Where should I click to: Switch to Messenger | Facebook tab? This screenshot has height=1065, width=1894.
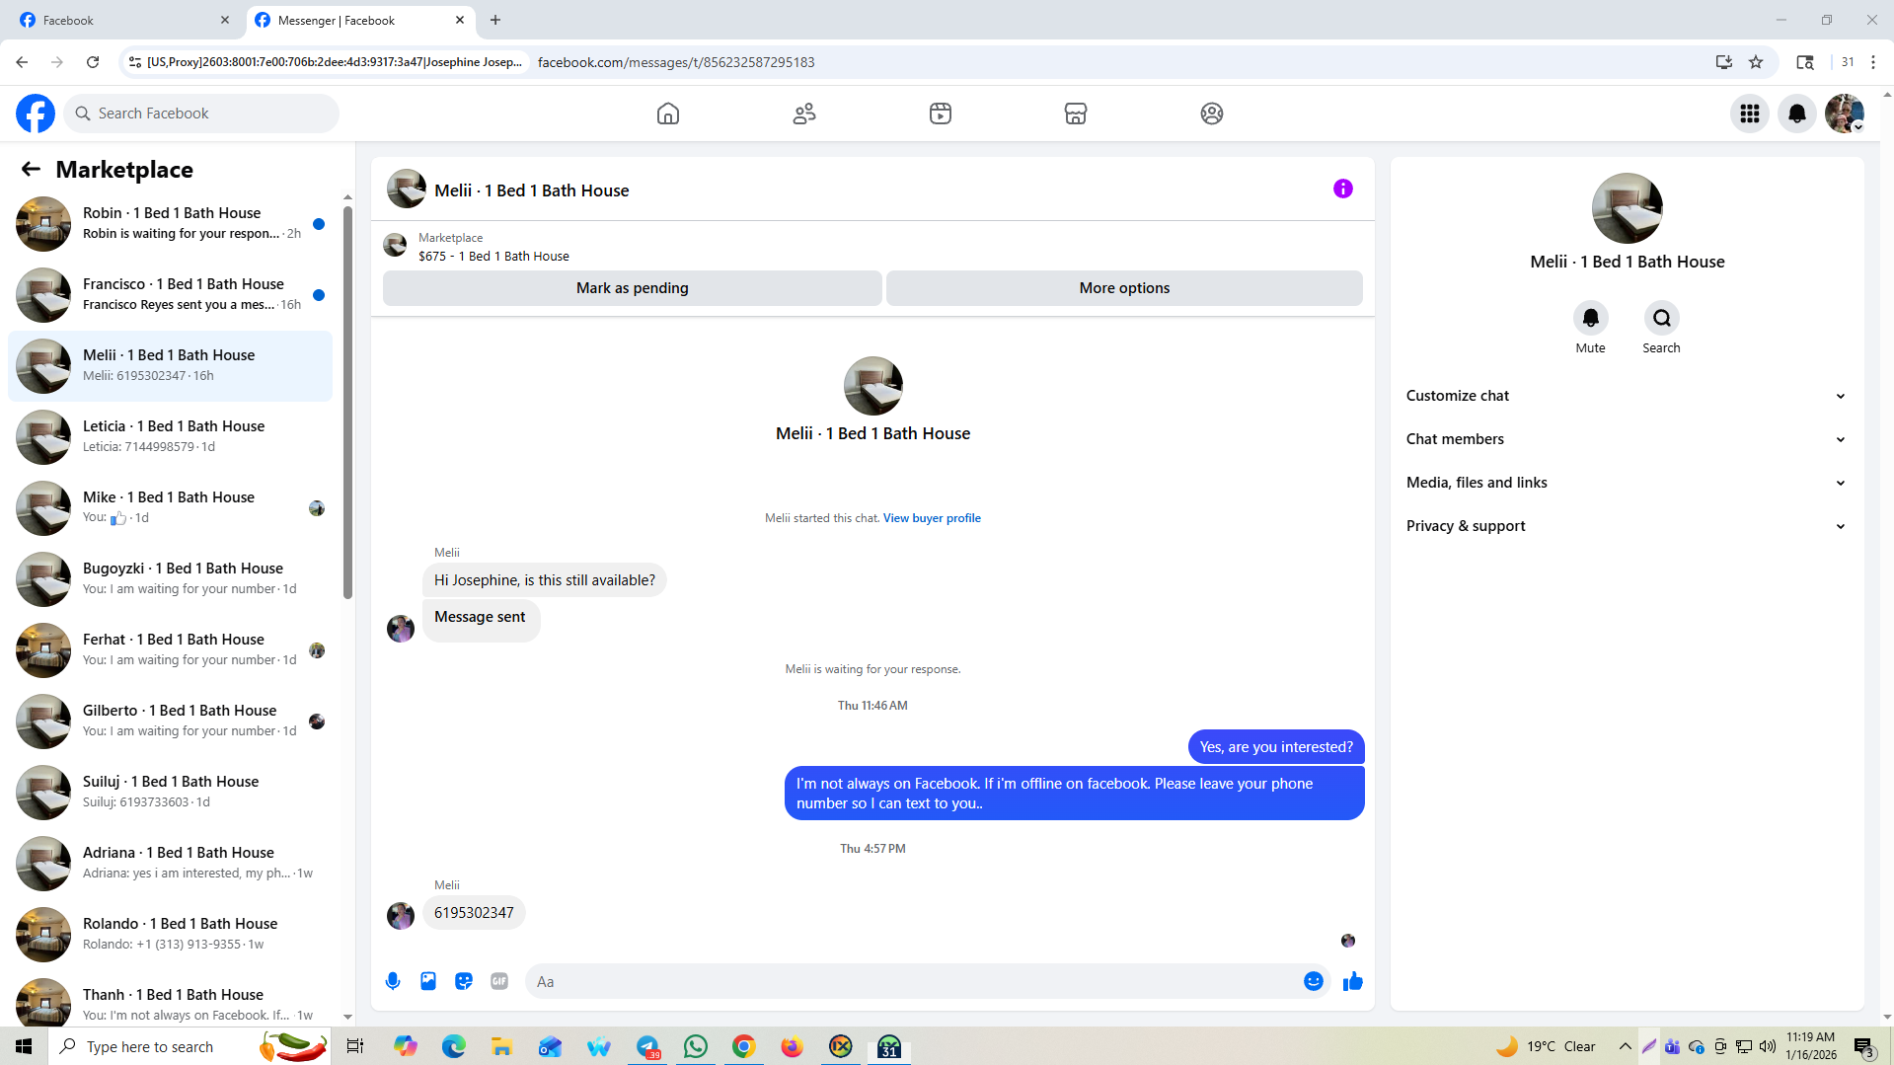tap(360, 20)
